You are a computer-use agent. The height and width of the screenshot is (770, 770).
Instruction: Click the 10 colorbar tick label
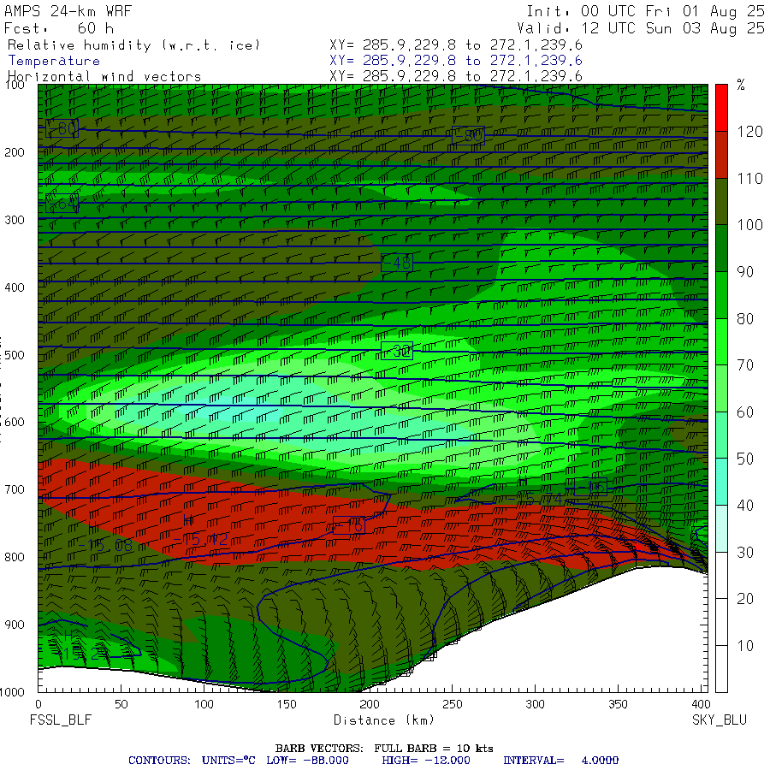point(745,646)
